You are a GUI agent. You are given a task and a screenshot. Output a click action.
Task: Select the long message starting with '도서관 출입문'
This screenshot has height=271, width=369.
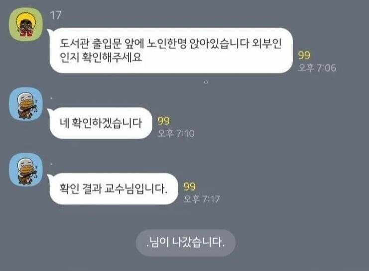[171, 50]
